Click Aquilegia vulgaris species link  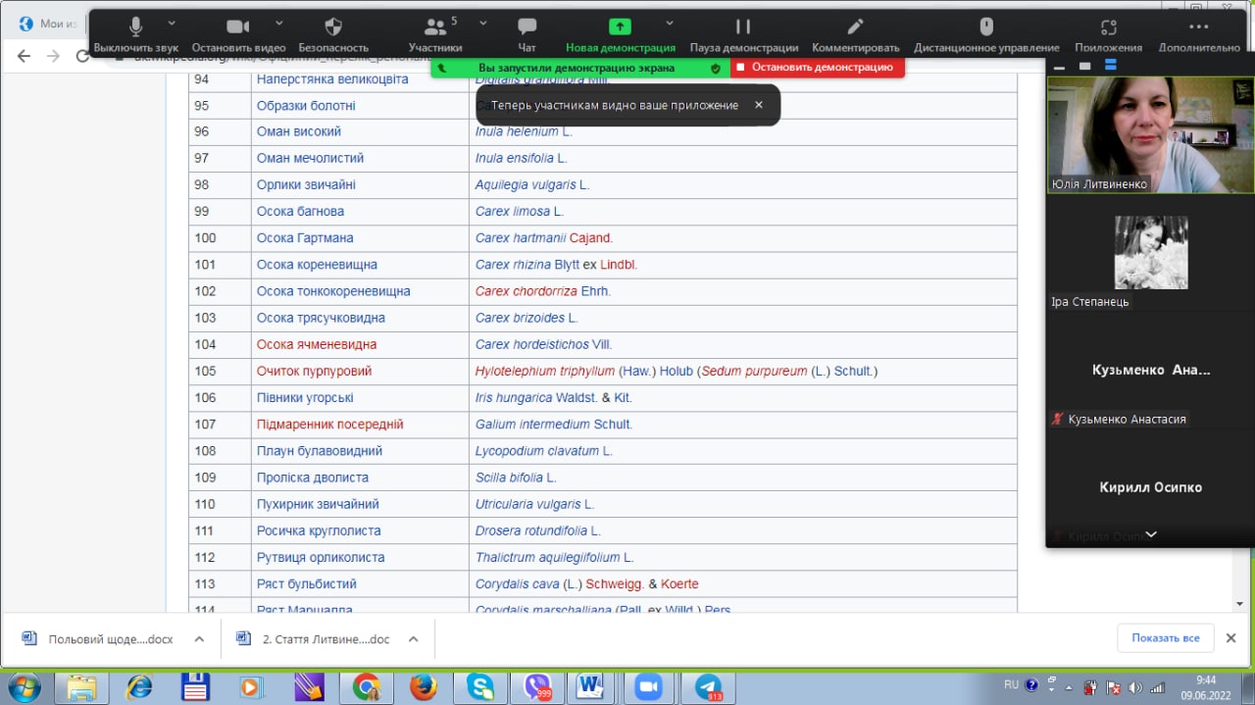coord(526,184)
